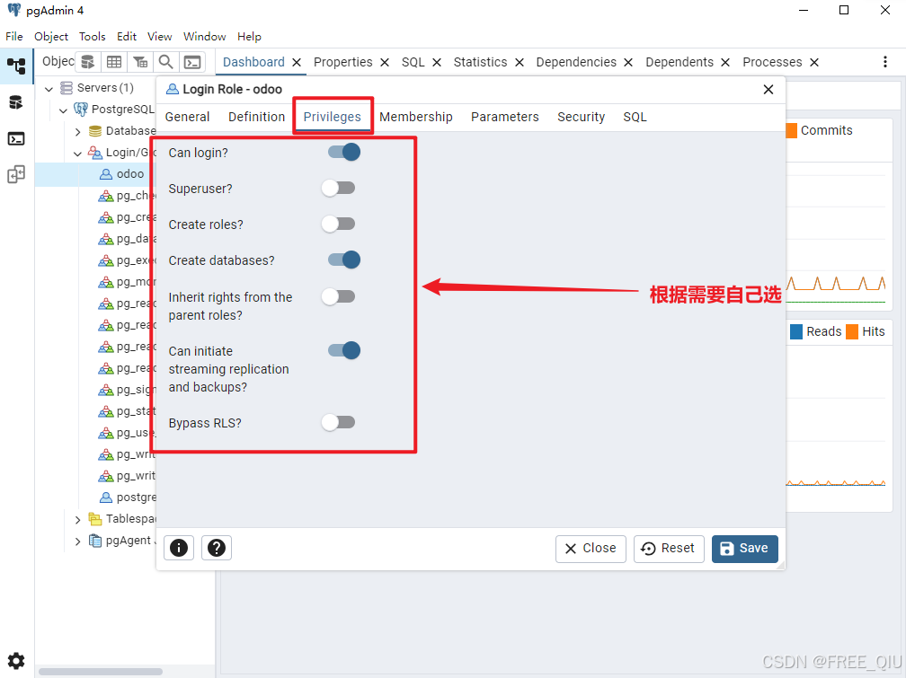Collapse the Servers (1) tree node
The width and height of the screenshot is (906, 678).
(x=49, y=88)
